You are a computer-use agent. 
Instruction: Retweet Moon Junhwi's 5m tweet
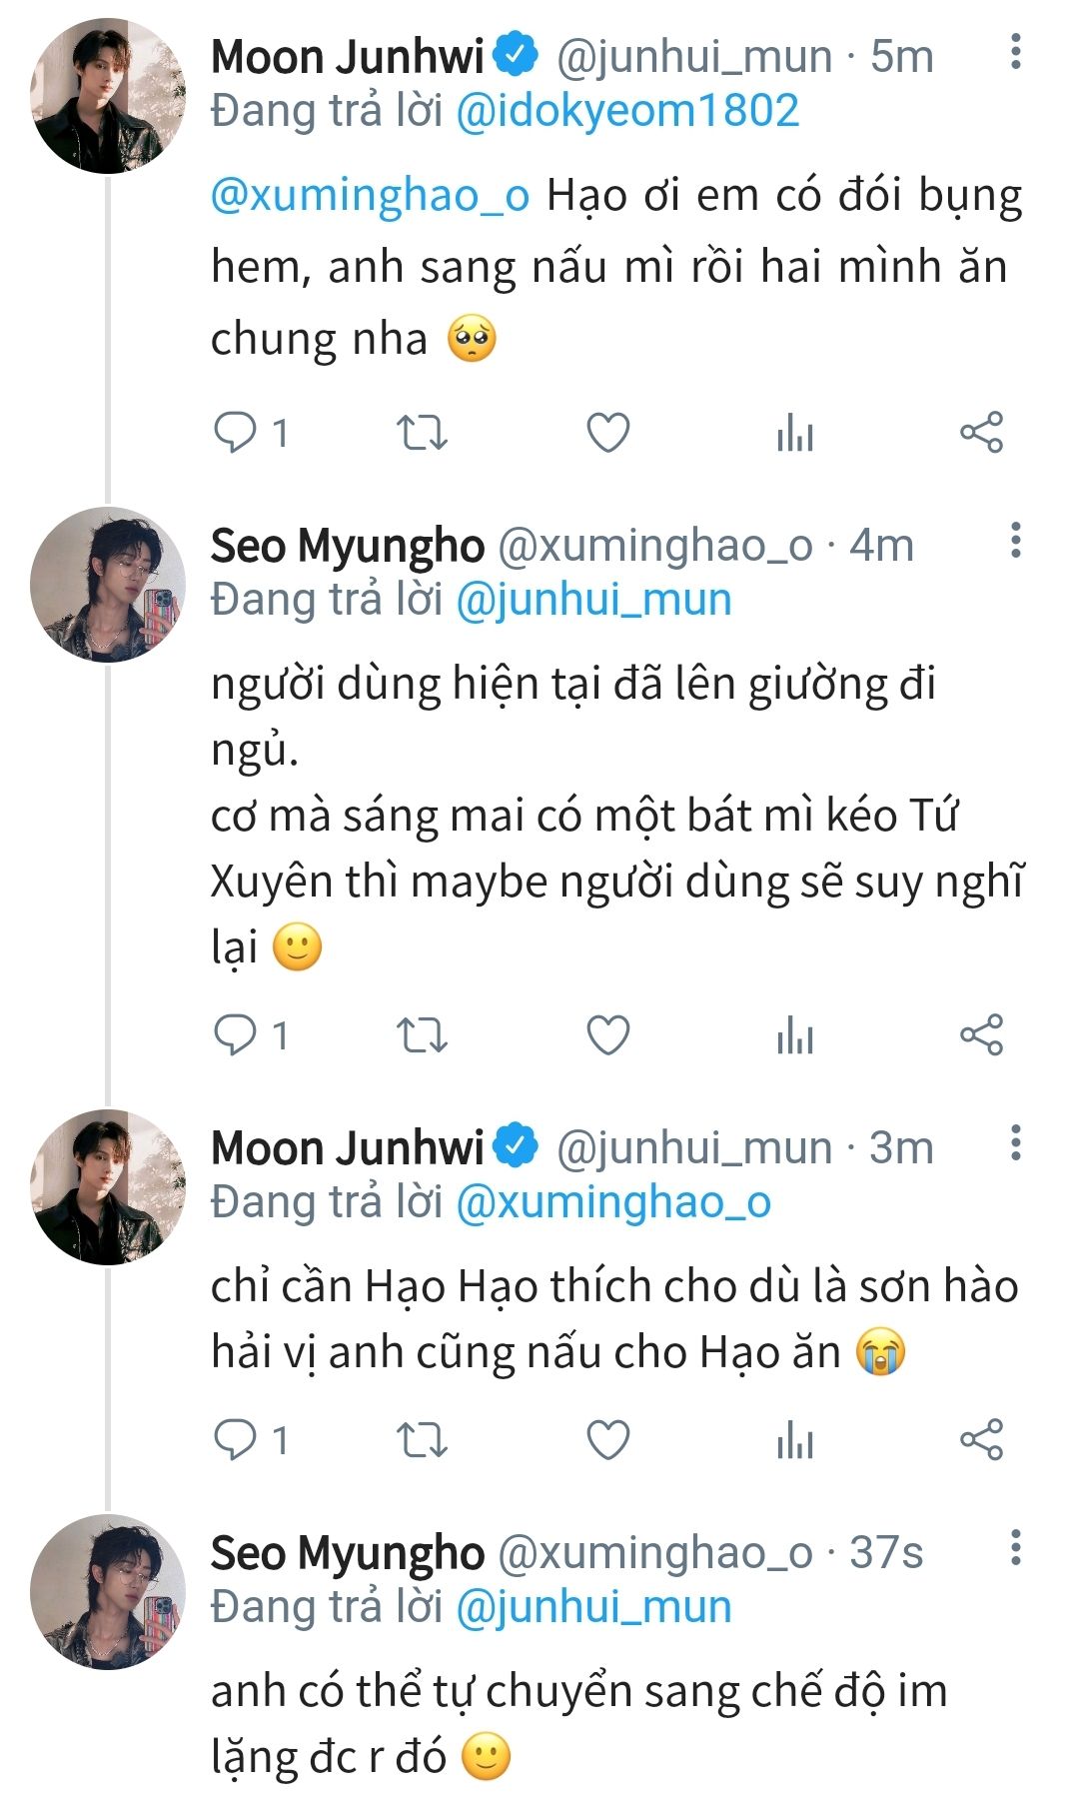click(x=422, y=433)
